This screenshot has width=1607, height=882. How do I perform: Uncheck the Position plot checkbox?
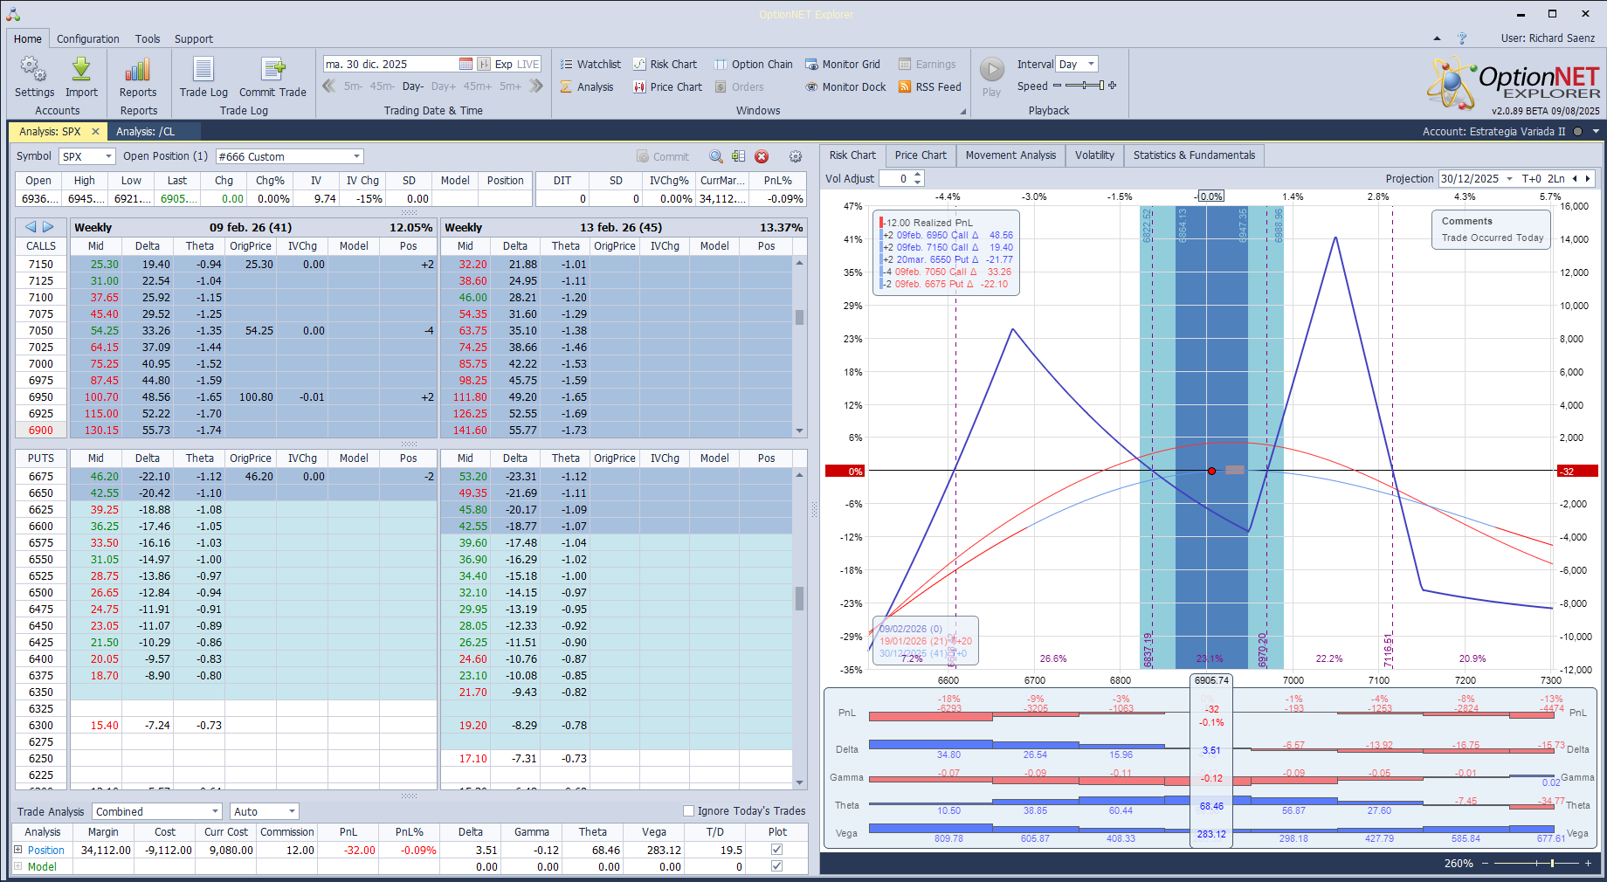pos(776,850)
